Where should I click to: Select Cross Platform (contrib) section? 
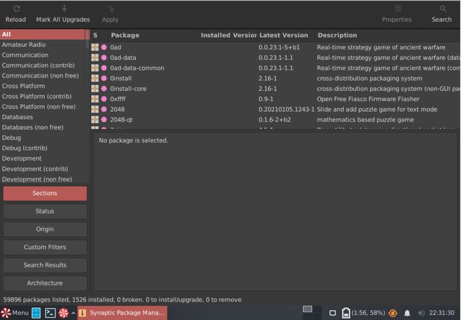pos(42,96)
